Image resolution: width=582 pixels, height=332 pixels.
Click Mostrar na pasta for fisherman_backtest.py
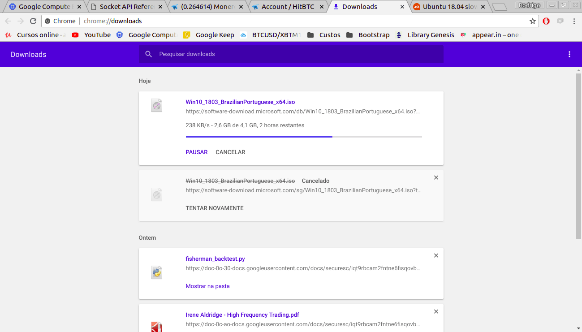pyautogui.click(x=207, y=286)
